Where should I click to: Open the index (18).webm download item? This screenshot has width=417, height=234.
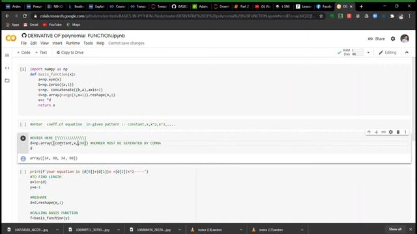210,229
